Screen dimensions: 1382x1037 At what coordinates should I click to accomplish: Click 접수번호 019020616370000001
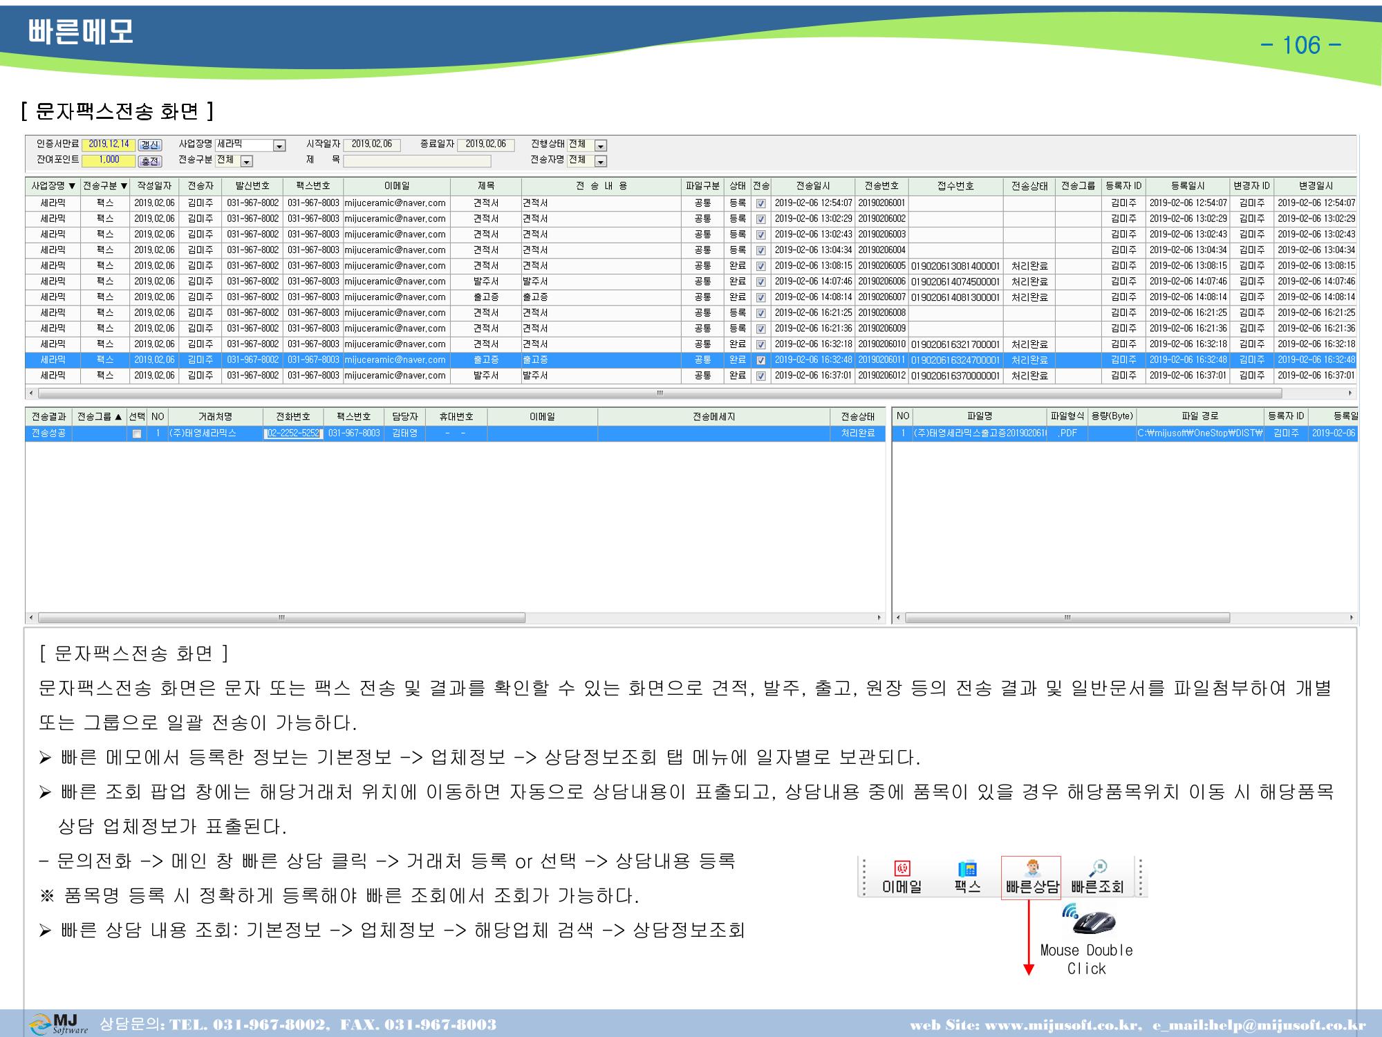955,376
